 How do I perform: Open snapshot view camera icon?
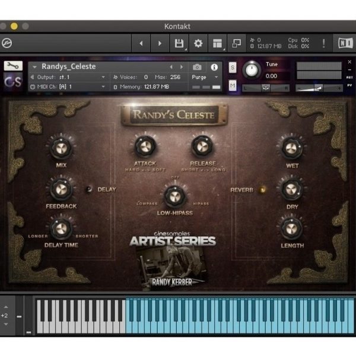(x=197, y=67)
